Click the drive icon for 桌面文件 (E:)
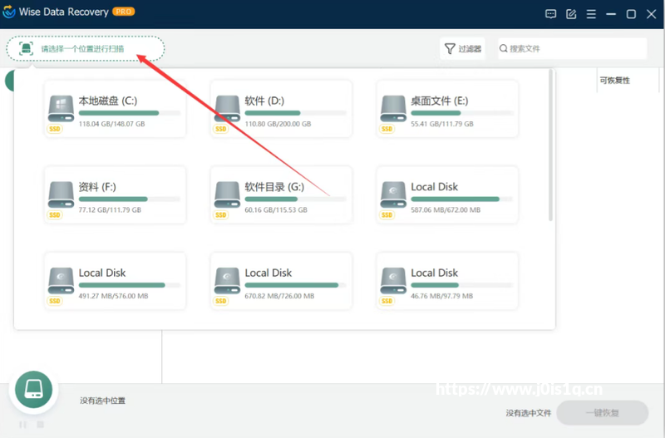The height and width of the screenshot is (438, 665). pyautogui.click(x=393, y=109)
